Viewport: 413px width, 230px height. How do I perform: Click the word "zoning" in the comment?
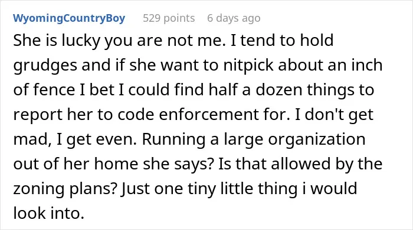coord(38,189)
